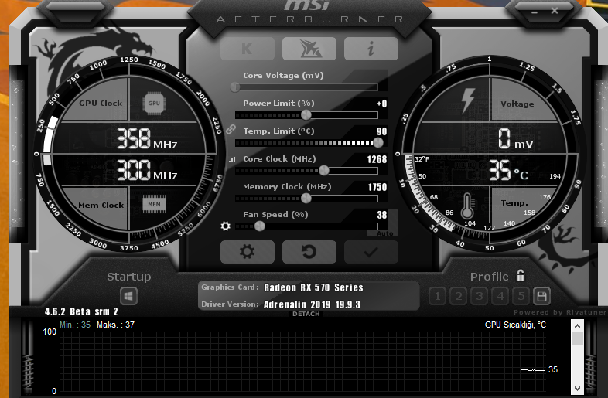The height and width of the screenshot is (398, 608).
Task: Apply settings with checkmark button
Action: tap(371, 252)
